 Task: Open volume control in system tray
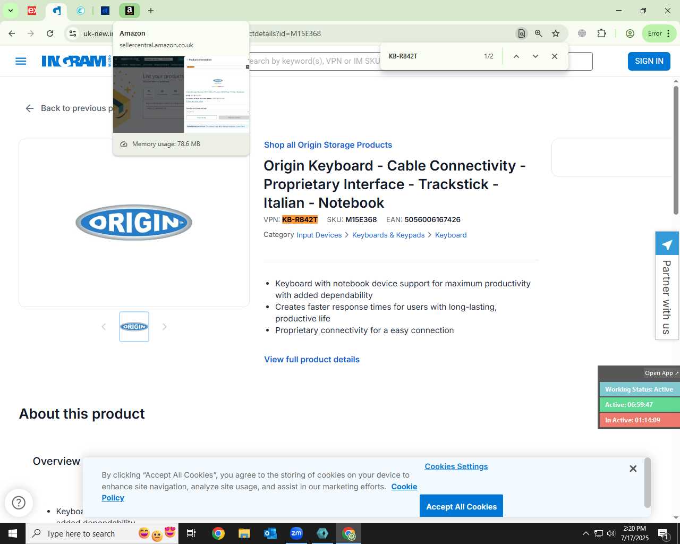(x=611, y=533)
